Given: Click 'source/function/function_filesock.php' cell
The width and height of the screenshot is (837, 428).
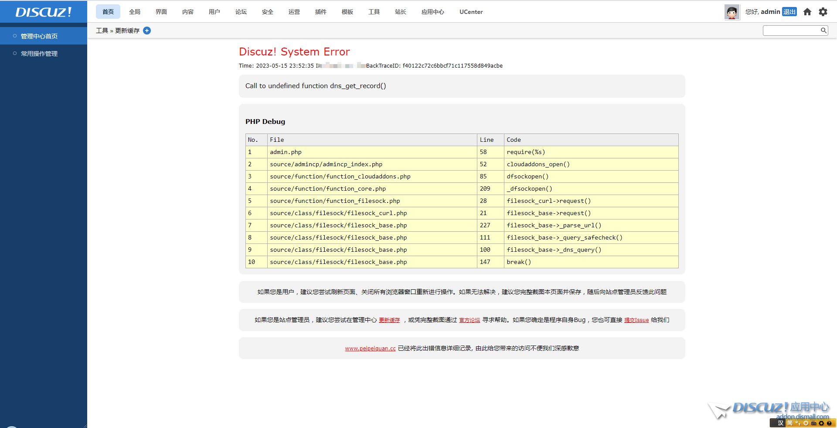Looking at the screenshot, I should tap(372, 201).
